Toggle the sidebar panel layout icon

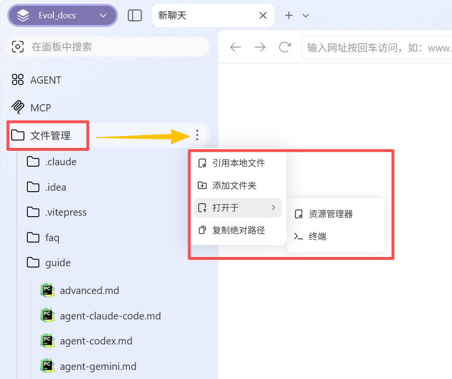point(135,15)
